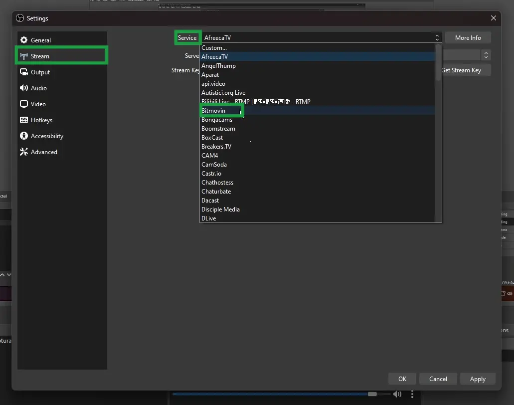Click the Video display icon
514x405 pixels.
(x=24, y=104)
